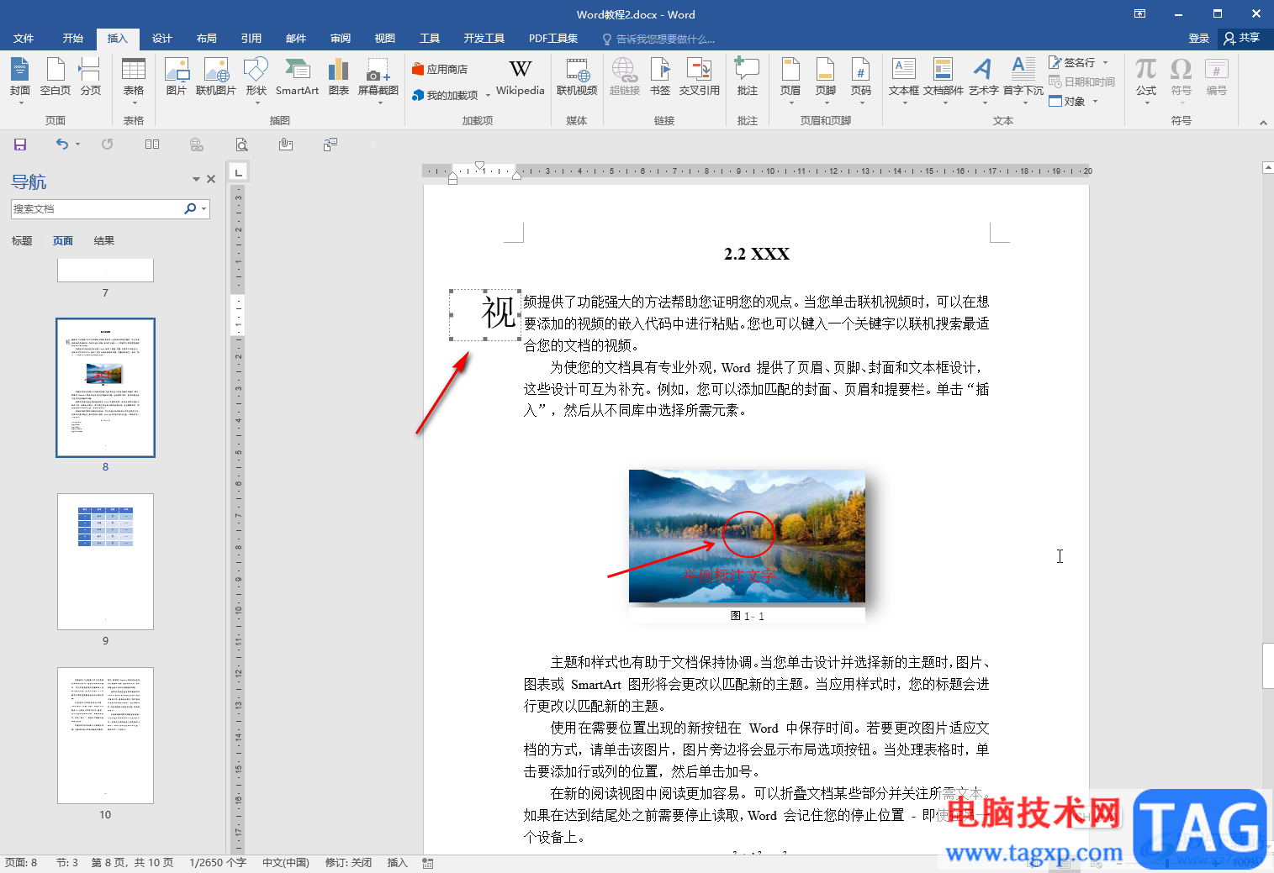This screenshot has height=873, width=1274.
Task: Click the word count 1/2650 个字 in status bar
Action: pyautogui.click(x=218, y=862)
